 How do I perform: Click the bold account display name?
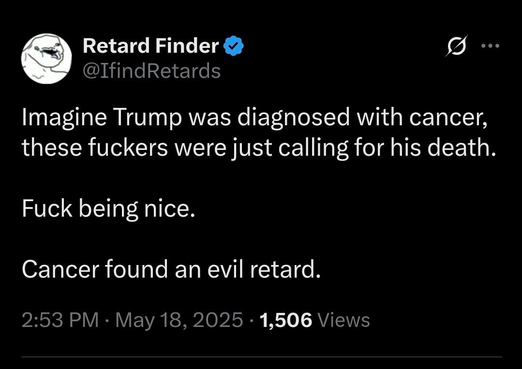click(150, 46)
